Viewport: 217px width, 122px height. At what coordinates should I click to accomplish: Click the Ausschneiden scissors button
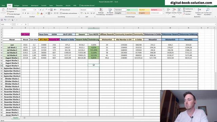point(12,9)
